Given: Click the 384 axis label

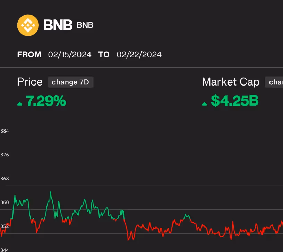Looking at the screenshot, I should tap(5, 131).
